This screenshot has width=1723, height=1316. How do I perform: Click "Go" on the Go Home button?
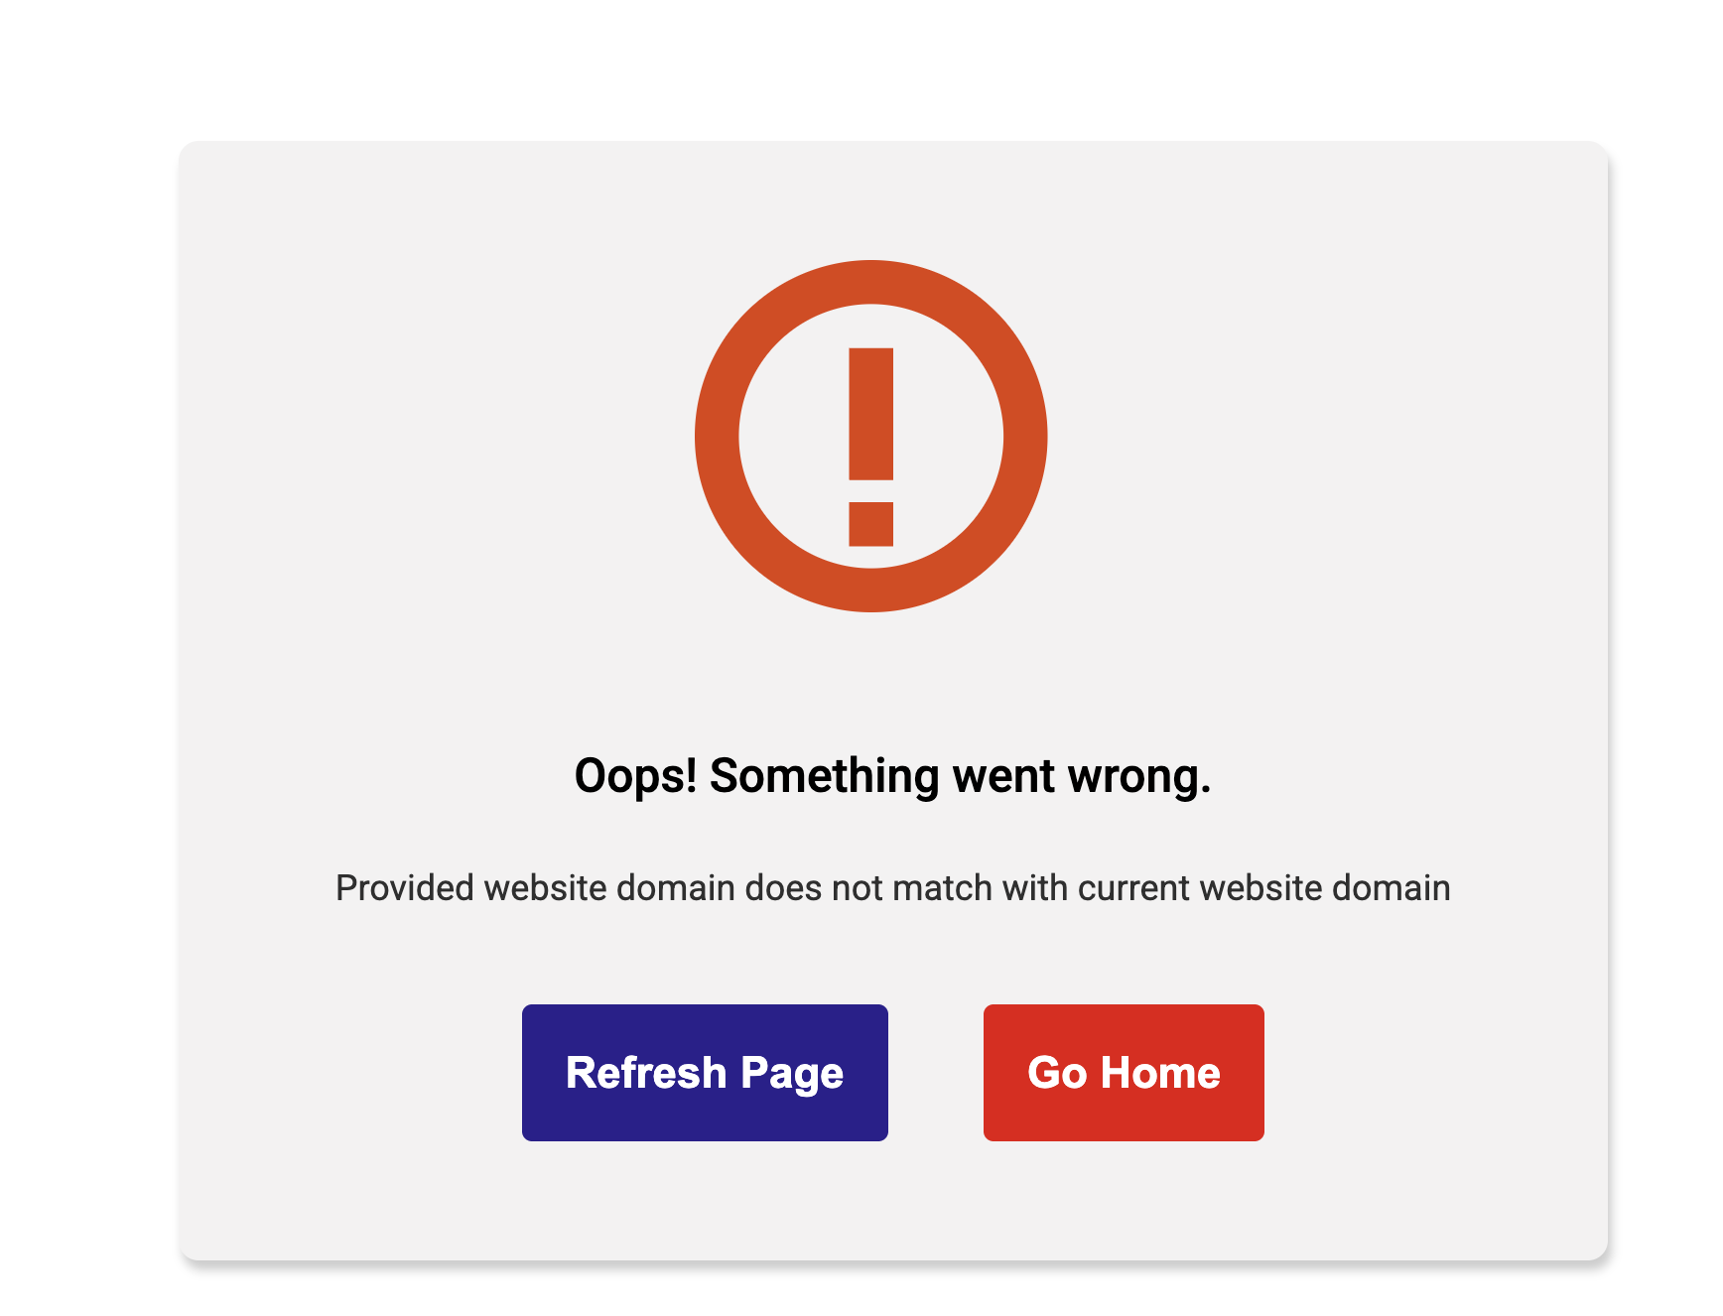pyautogui.click(x=1058, y=1072)
